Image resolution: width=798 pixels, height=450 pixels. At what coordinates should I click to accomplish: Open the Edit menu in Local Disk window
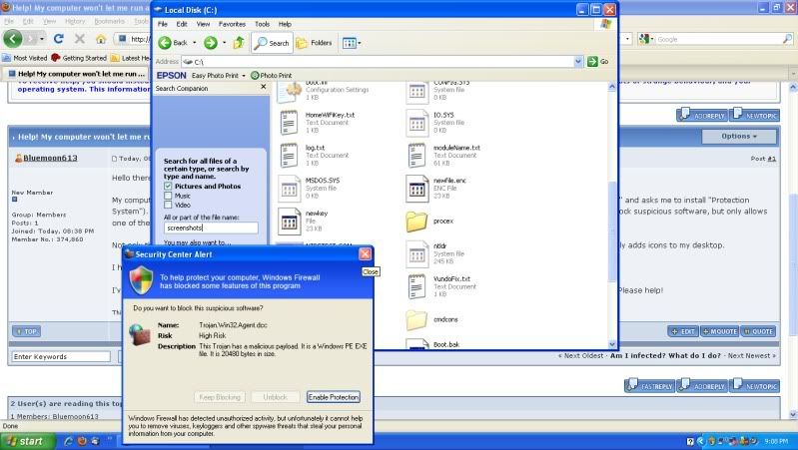(x=182, y=24)
